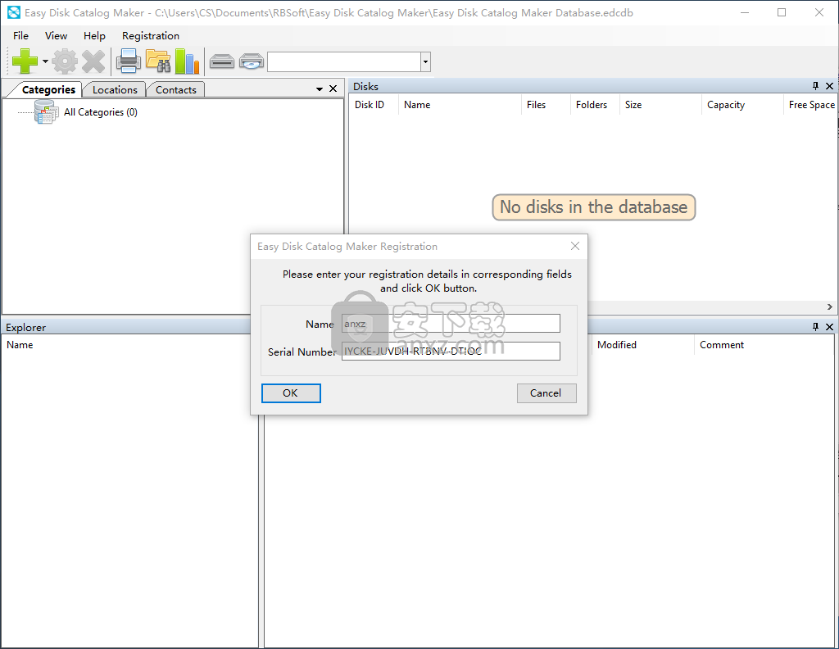The height and width of the screenshot is (649, 839).
Task: Close the Registration dialog with its X
Action: pyautogui.click(x=575, y=246)
